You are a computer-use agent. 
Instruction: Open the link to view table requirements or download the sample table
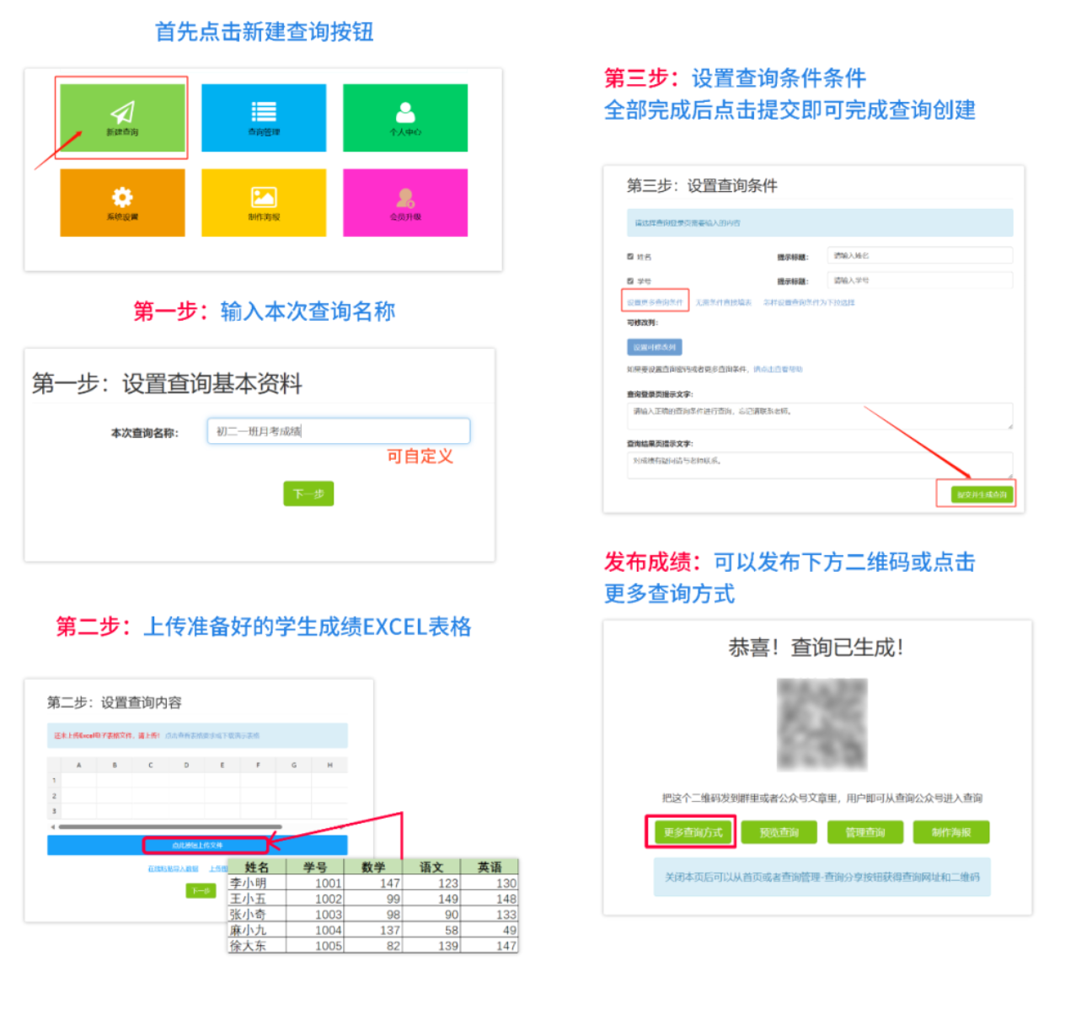(212, 735)
